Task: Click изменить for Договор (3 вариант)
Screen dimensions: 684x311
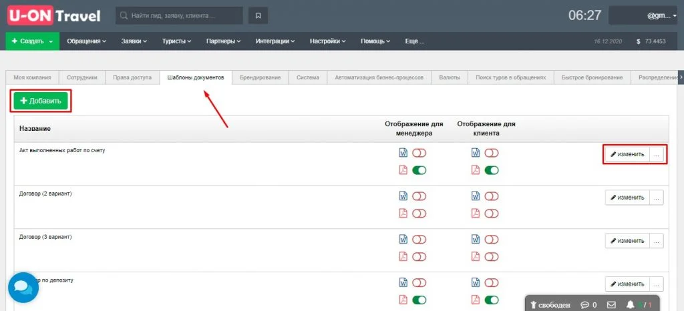Action: coord(627,240)
